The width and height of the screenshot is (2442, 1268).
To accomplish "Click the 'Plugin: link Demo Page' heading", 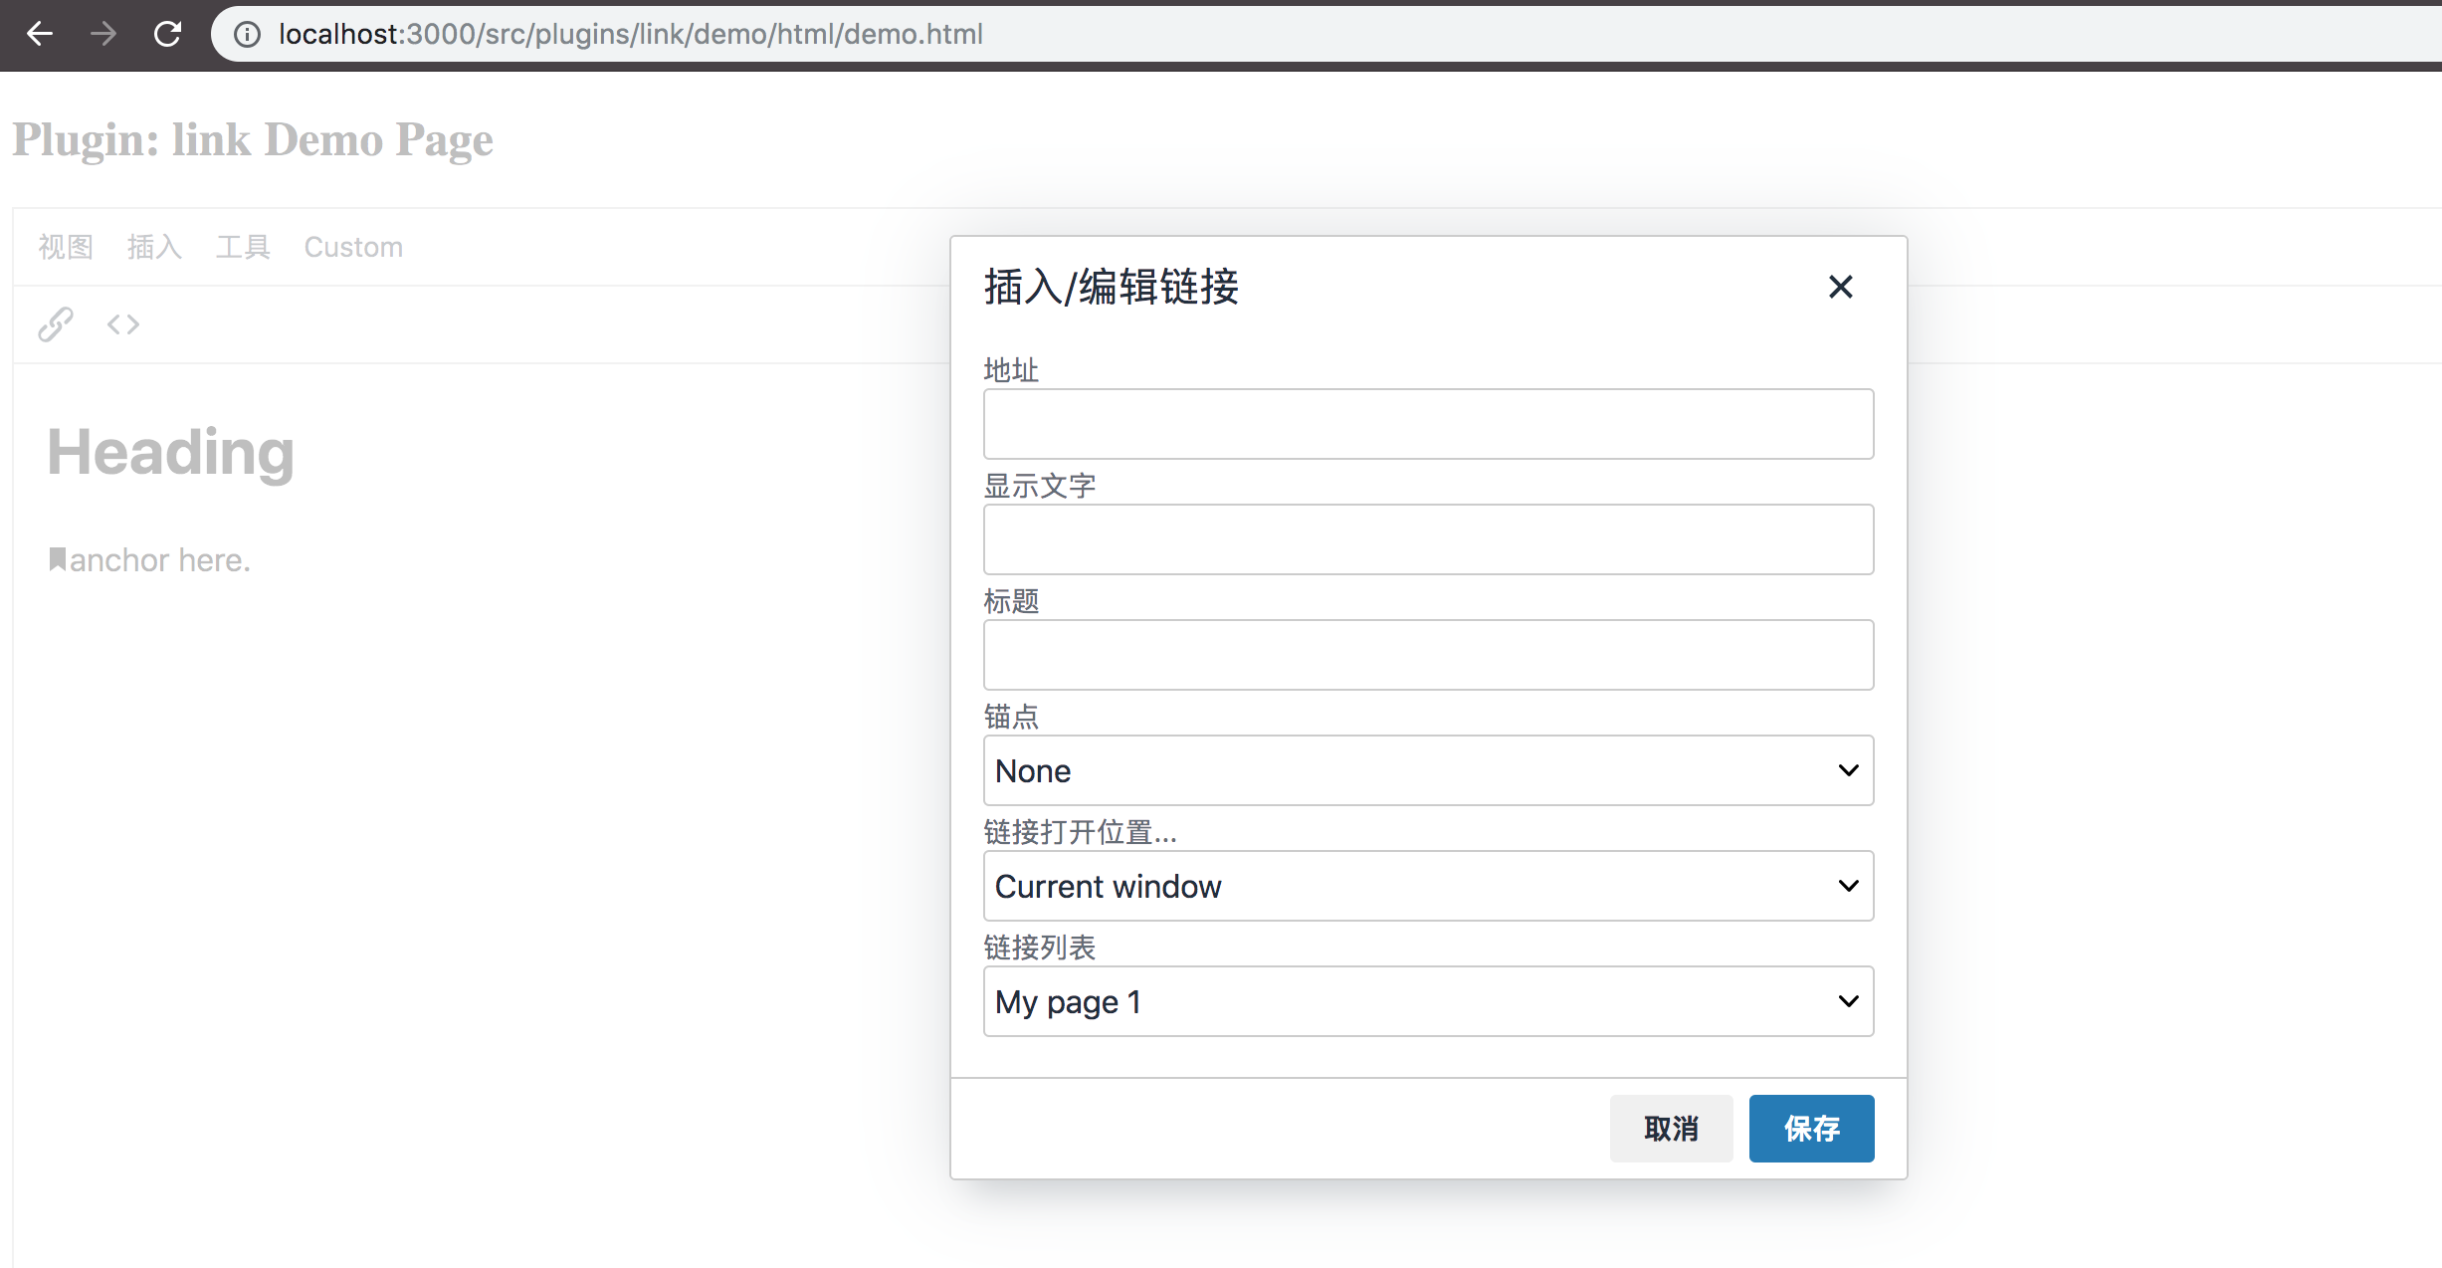I will (253, 139).
